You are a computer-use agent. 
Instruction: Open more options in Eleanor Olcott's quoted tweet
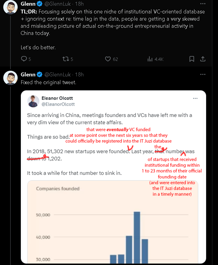(x=195, y=98)
